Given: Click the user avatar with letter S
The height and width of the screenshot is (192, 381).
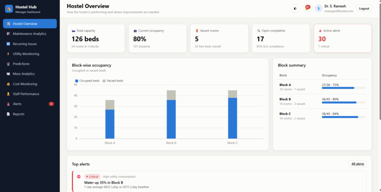Looking at the screenshot, I should [319, 9].
